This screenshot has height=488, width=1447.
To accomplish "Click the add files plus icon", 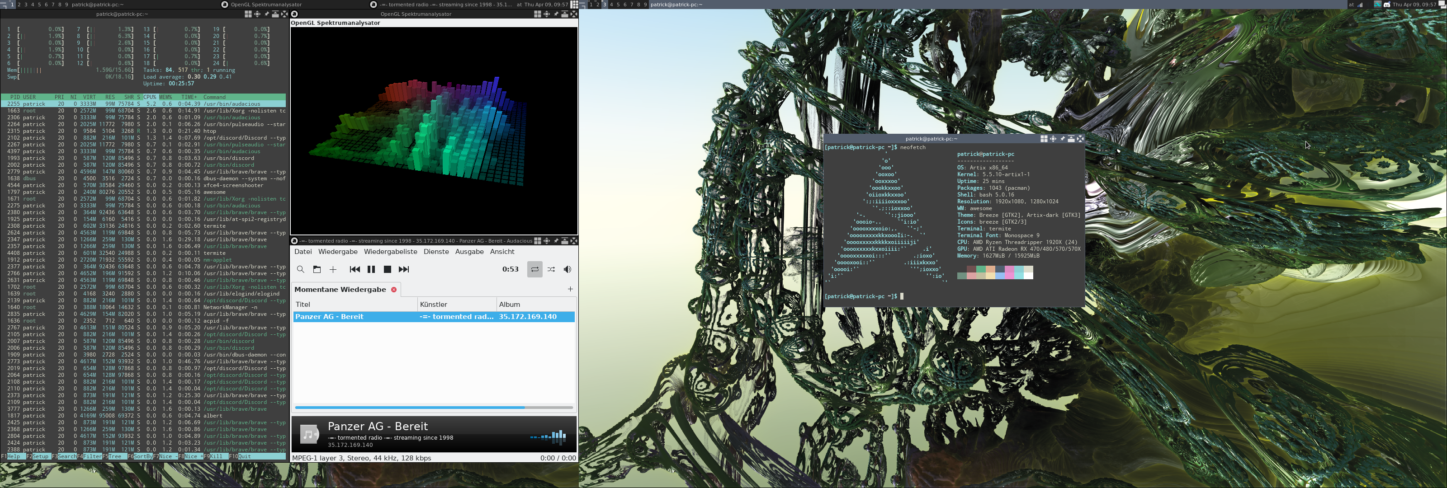I will pyautogui.click(x=333, y=270).
